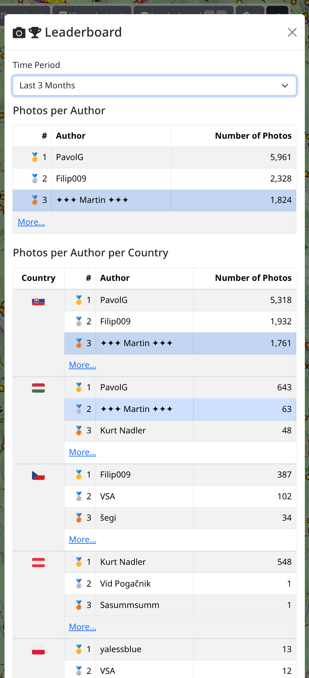Expand more authors under the Hungary section
The image size is (309, 678).
[82, 452]
